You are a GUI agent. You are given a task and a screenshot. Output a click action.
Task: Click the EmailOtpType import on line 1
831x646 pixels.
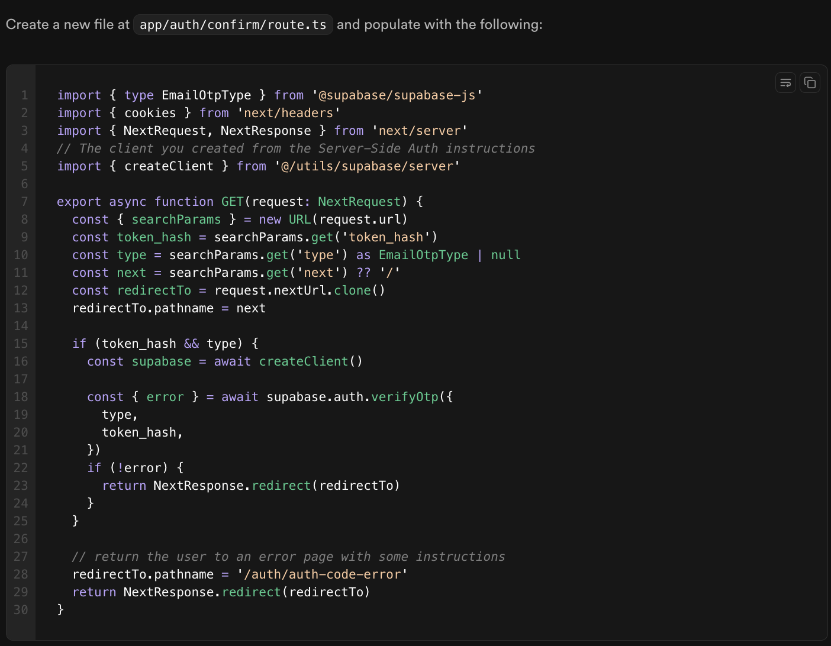207,95
